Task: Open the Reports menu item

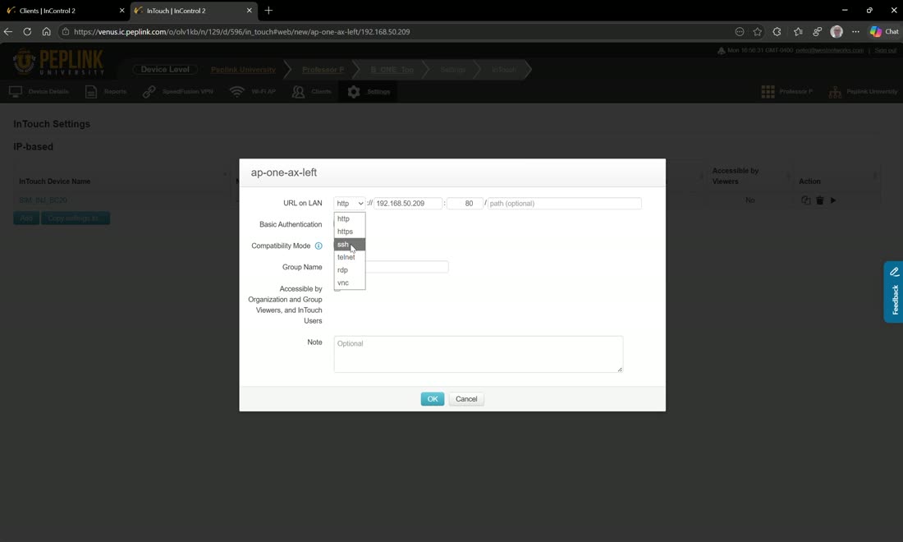Action: [106, 92]
